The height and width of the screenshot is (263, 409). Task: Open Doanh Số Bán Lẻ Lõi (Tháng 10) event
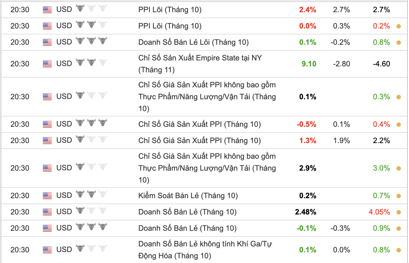coord(193,42)
